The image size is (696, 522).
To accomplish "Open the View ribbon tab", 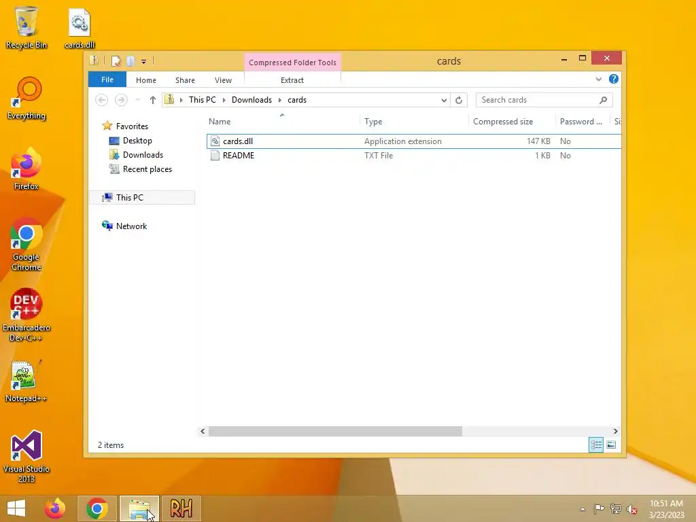I will 223,80.
